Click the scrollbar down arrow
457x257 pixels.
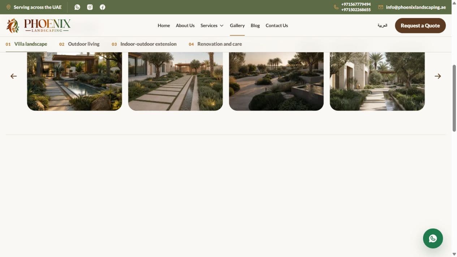tap(454, 254)
